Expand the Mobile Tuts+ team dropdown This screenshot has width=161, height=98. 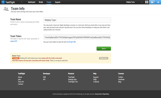point(142,2)
